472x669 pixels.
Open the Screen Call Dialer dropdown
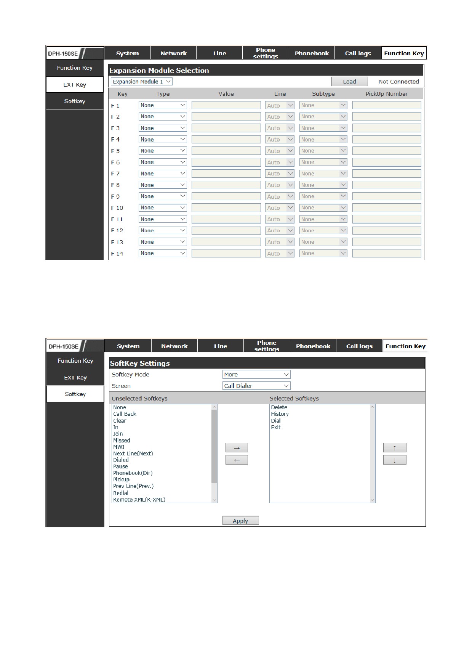click(256, 386)
